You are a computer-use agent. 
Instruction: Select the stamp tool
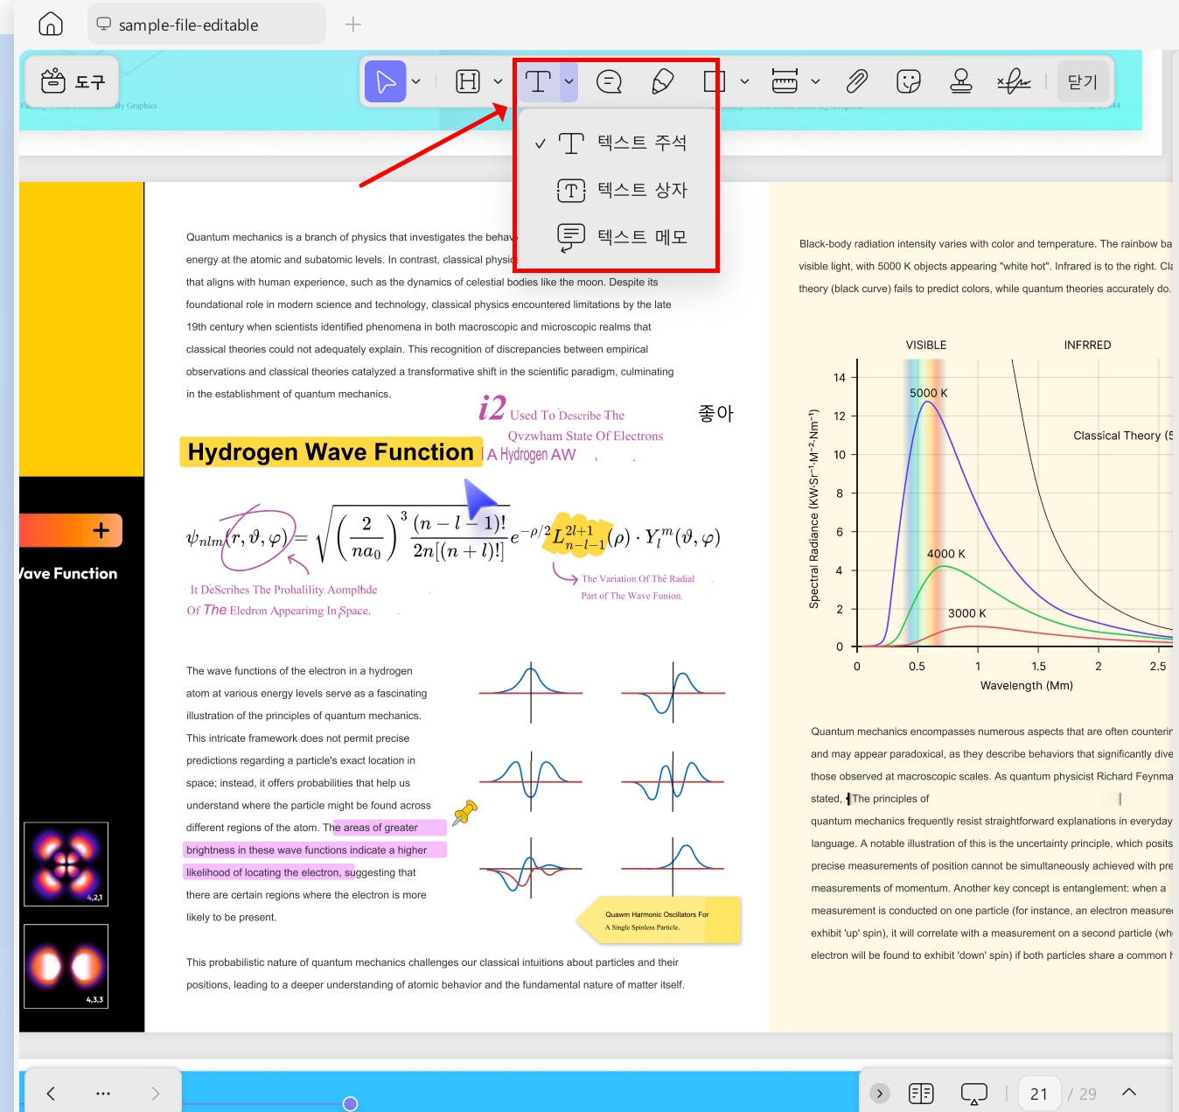pos(961,81)
